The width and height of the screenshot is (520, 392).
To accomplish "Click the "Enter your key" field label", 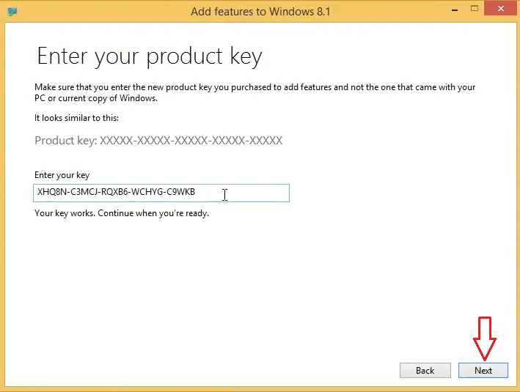I will (62, 176).
